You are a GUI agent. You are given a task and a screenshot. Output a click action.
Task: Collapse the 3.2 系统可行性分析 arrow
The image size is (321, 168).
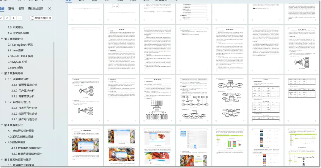tap(6, 102)
